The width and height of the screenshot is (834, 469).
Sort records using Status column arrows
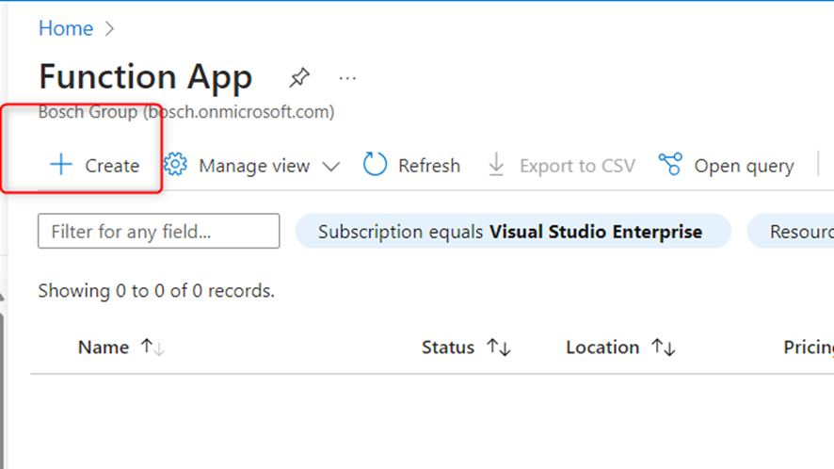[499, 348]
